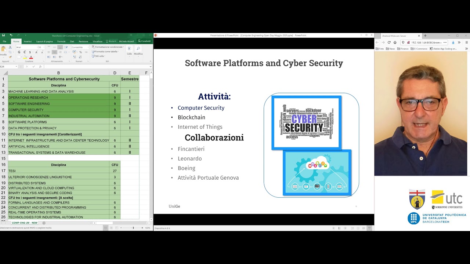Screen dimensions: 470x264
Task: Cut selection with the scissors icon
Action: point(10,47)
